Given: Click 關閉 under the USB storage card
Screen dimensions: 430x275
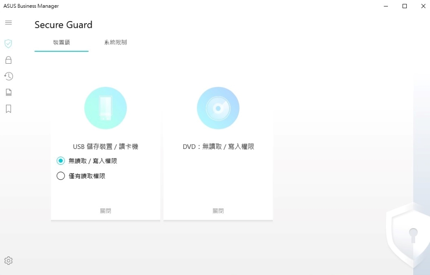Looking at the screenshot, I should coord(106,211).
